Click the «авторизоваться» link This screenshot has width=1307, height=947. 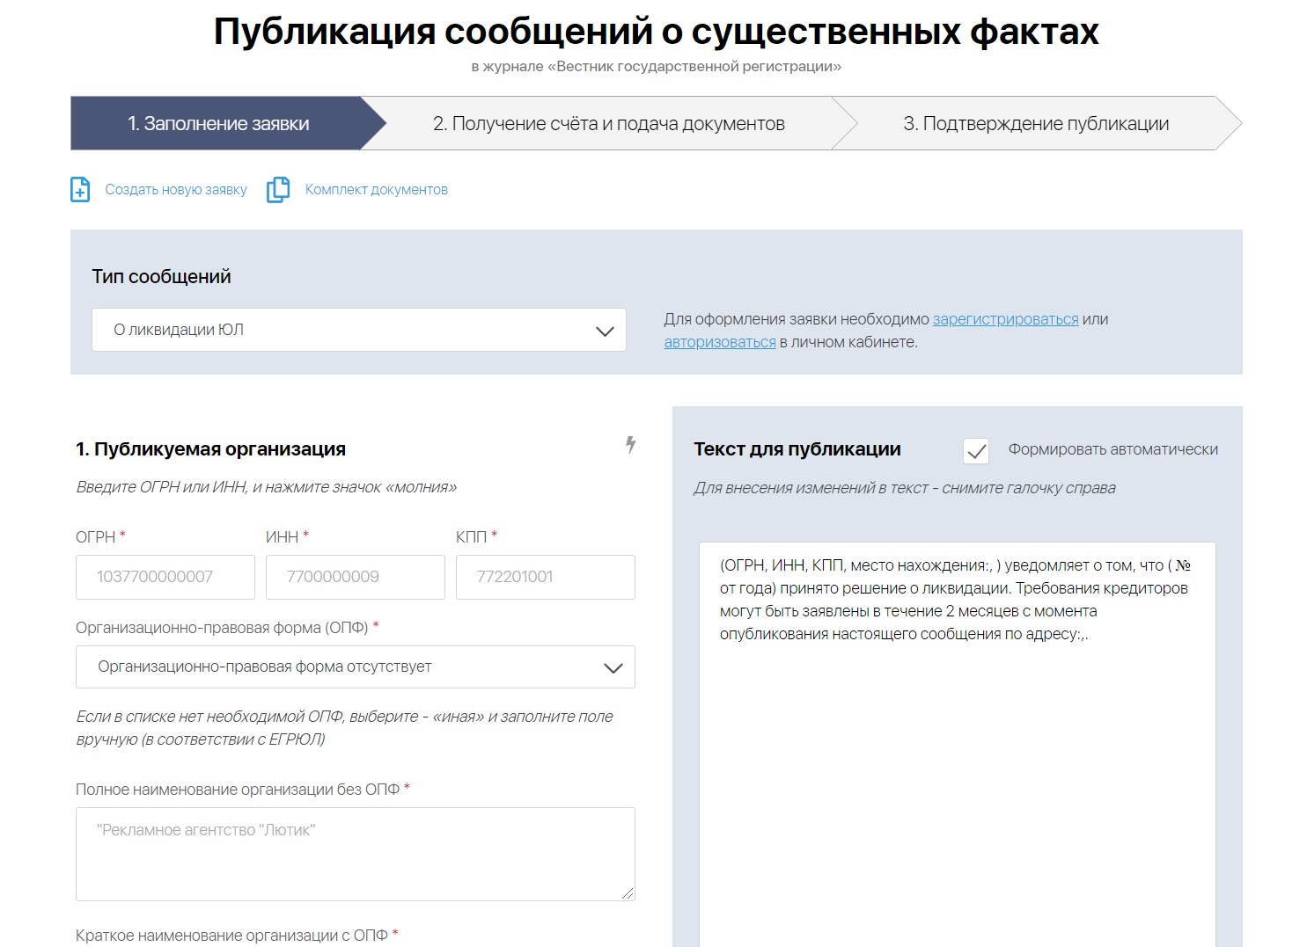coord(719,342)
